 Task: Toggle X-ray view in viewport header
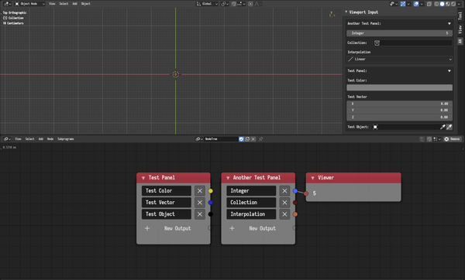point(429,4)
